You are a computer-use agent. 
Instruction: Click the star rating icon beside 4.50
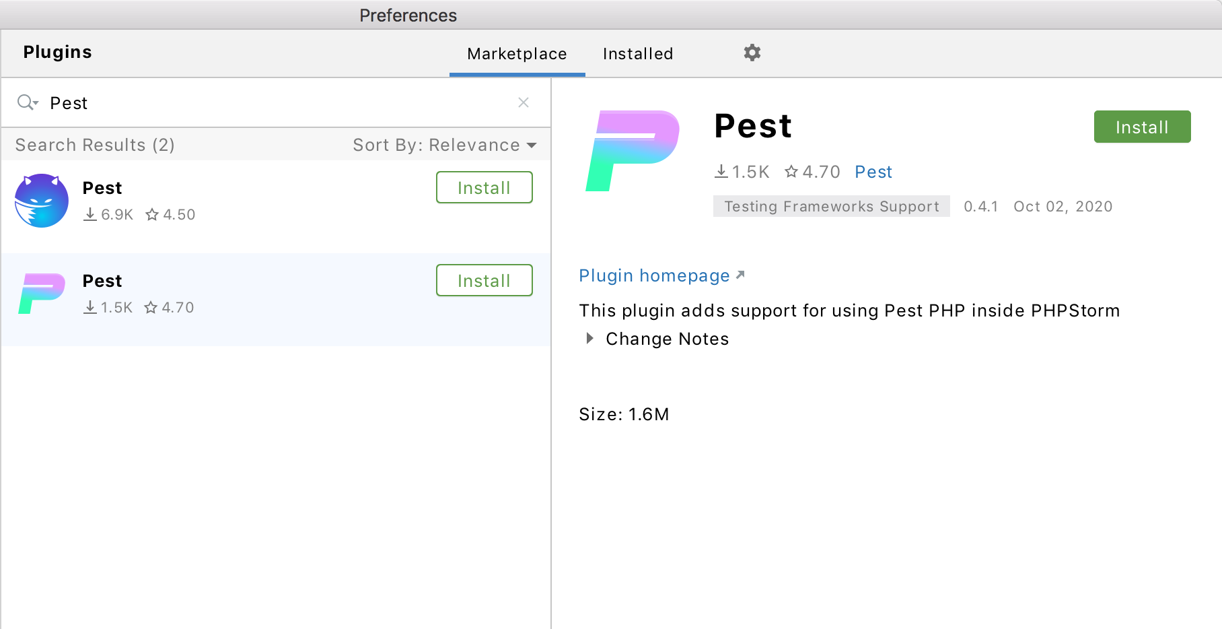pyautogui.click(x=152, y=214)
